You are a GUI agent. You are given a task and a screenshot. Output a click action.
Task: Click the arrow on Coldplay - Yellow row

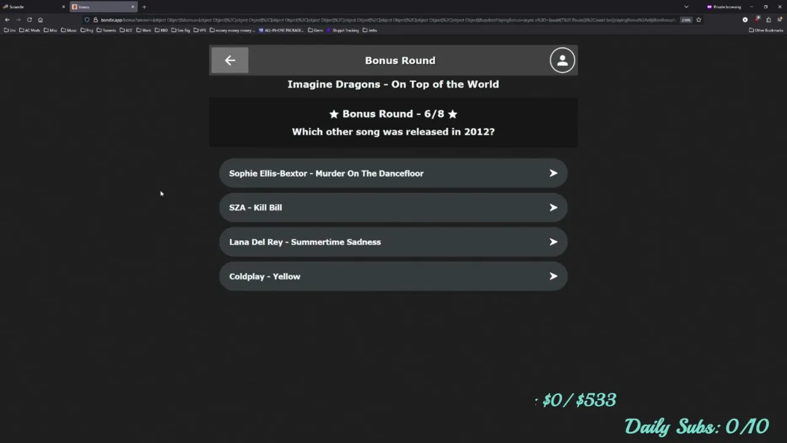pos(553,277)
